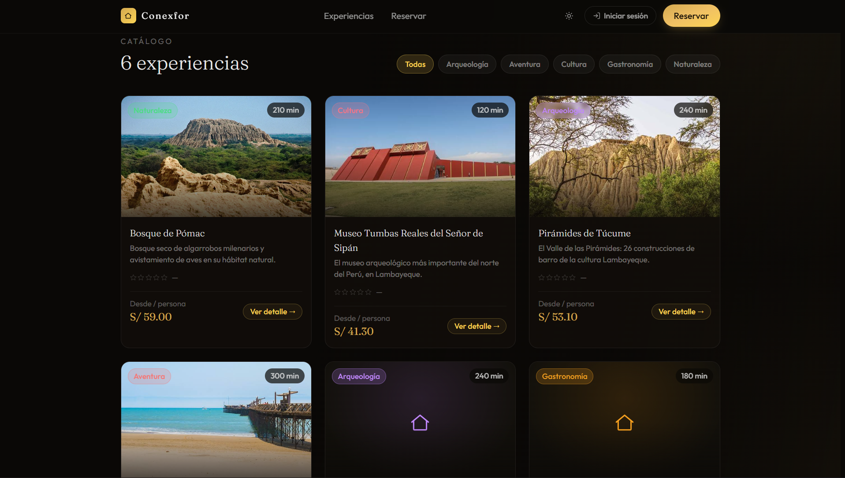The width and height of the screenshot is (845, 478).
Task: Click the yellow Reservar button
Action: point(691,16)
